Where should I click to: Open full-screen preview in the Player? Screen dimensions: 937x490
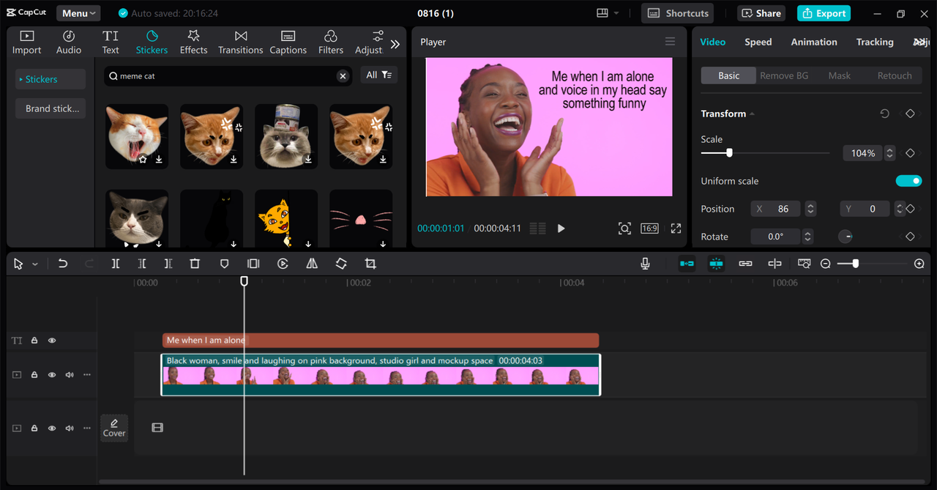click(x=676, y=229)
